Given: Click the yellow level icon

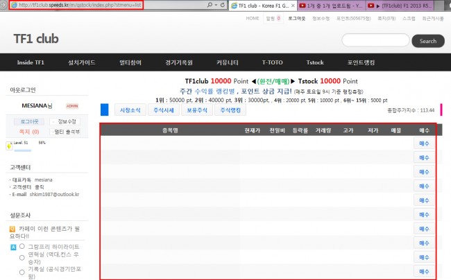Looking at the screenshot, I should coord(9,146).
